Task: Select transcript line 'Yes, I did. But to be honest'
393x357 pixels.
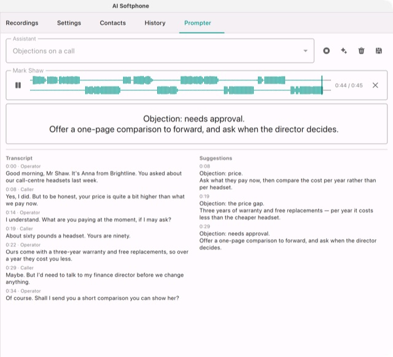Action: [x=95, y=200]
